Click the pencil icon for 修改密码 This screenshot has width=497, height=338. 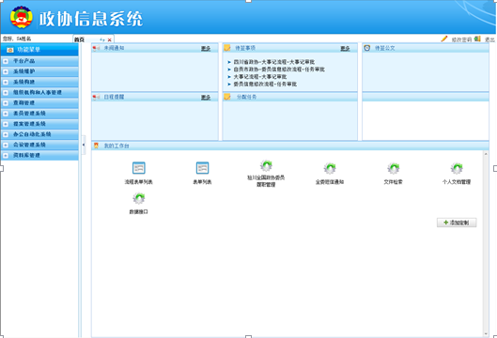(x=444, y=38)
